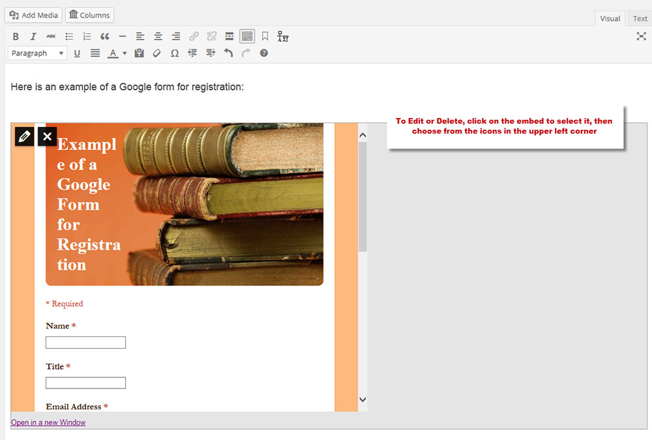
Task: Open the Paragraph format dropdown
Action: tap(38, 53)
